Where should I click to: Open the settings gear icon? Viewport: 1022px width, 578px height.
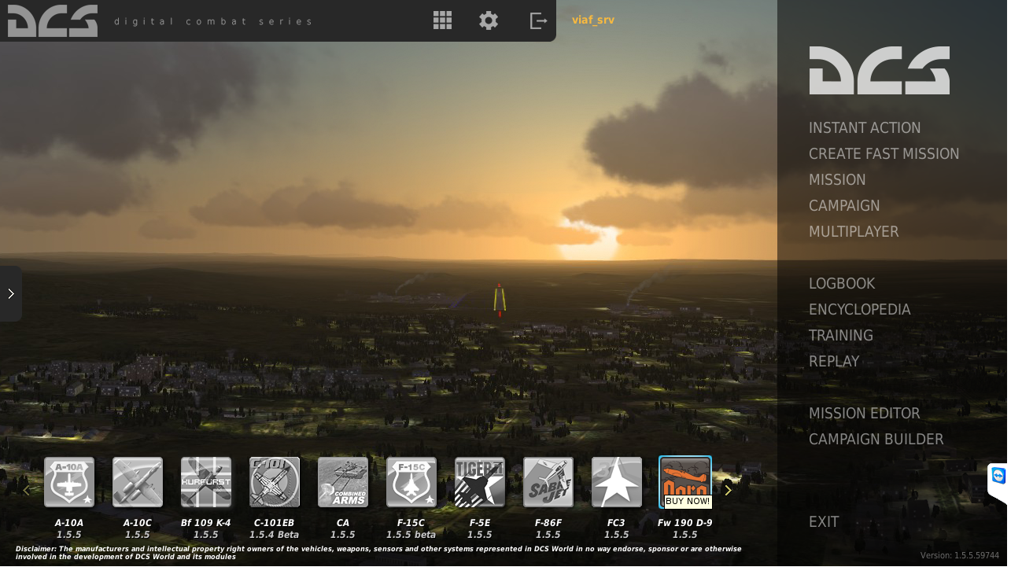489,20
